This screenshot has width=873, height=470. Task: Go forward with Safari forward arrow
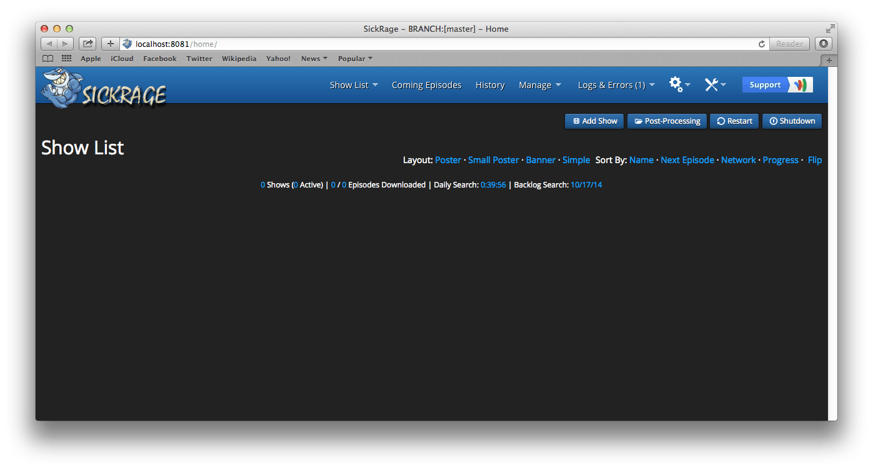coord(65,44)
